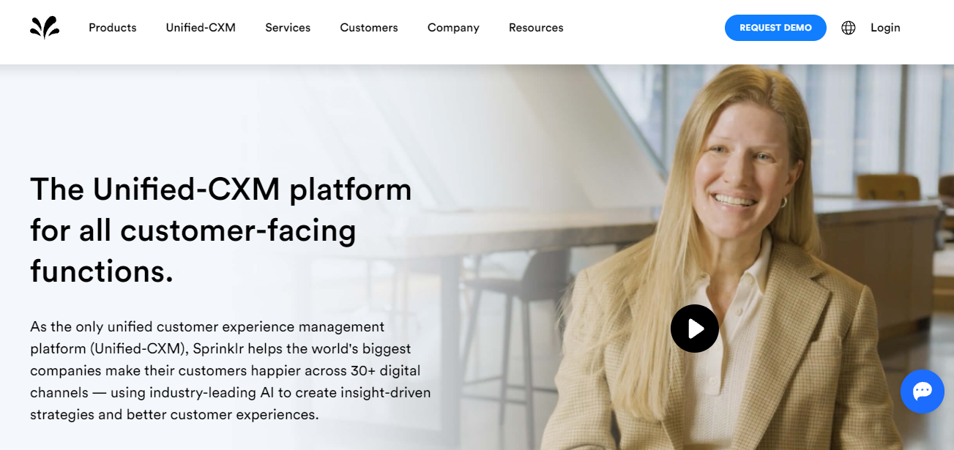
Task: Click the first line of the hero headline
Action: point(220,190)
